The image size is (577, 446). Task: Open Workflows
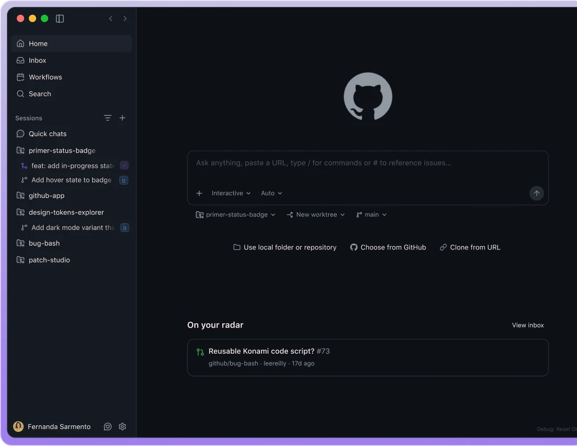[x=72, y=77]
